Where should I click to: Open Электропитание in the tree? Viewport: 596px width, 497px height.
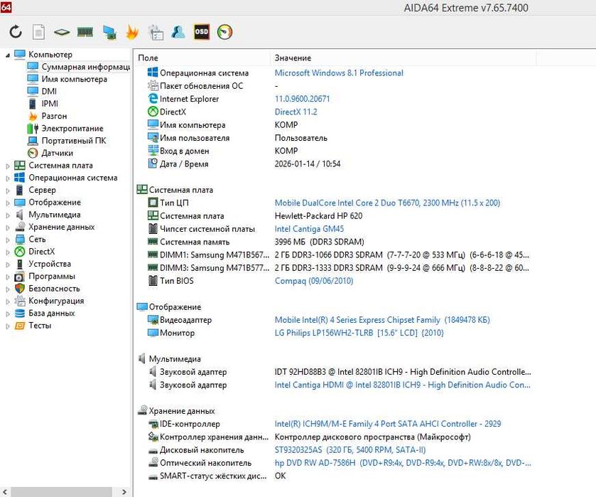pyautogui.click(x=72, y=128)
